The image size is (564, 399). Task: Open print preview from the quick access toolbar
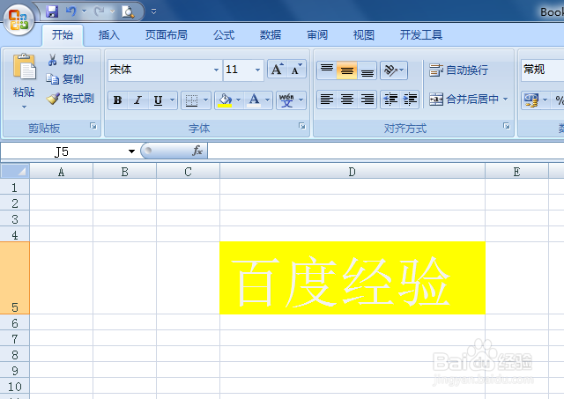(128, 11)
